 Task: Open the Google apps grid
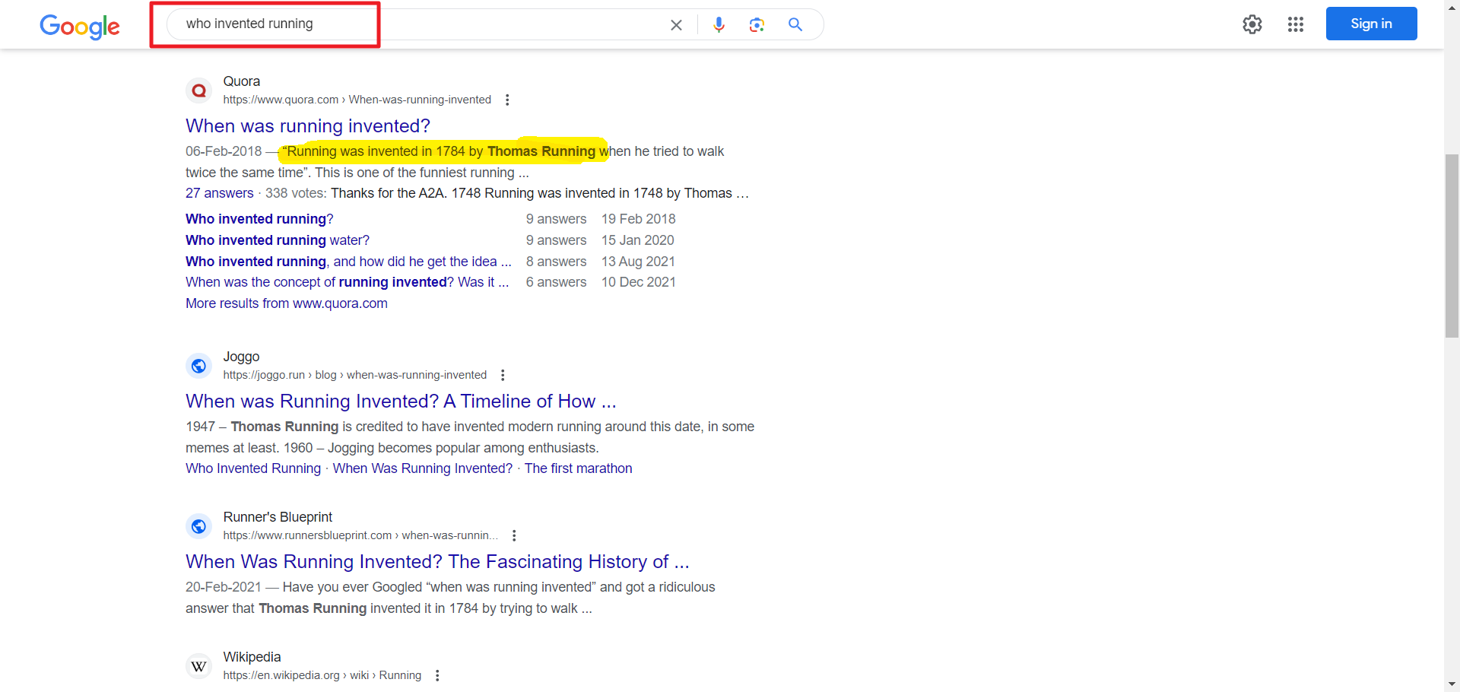(1296, 24)
